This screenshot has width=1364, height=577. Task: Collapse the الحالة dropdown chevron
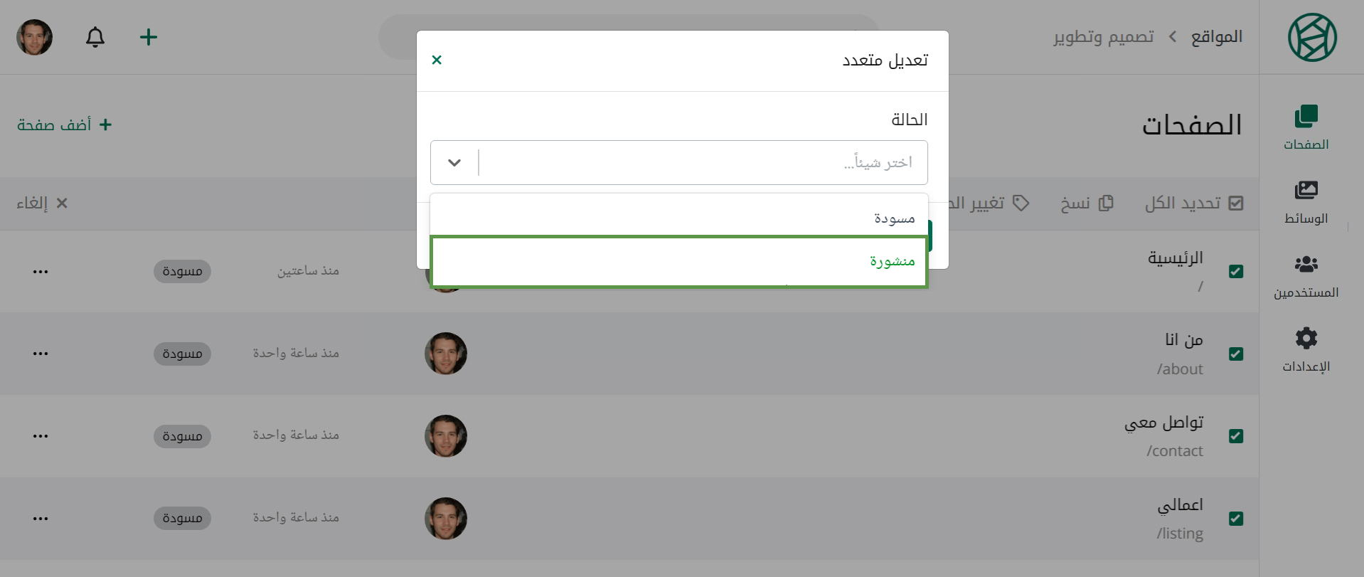[x=454, y=163]
